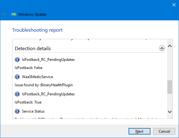Click the vertical scrollbar thumb
179x138 pixels.
click(x=170, y=87)
